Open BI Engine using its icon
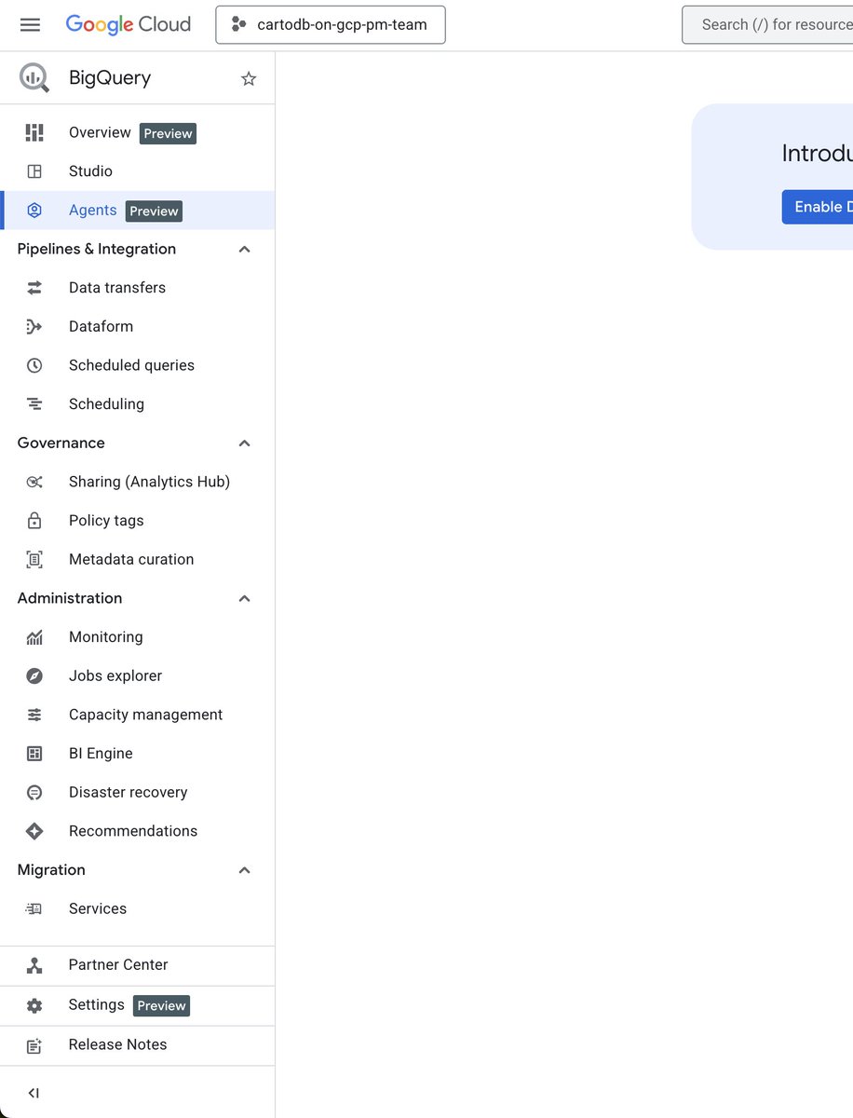 (34, 753)
